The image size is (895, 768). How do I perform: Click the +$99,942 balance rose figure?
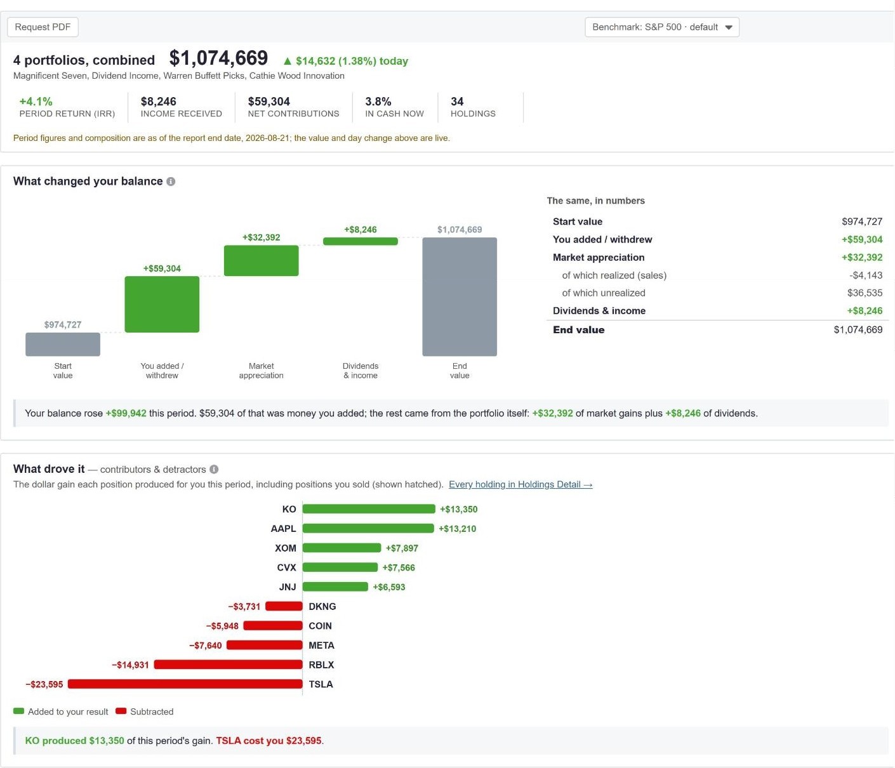(x=126, y=413)
